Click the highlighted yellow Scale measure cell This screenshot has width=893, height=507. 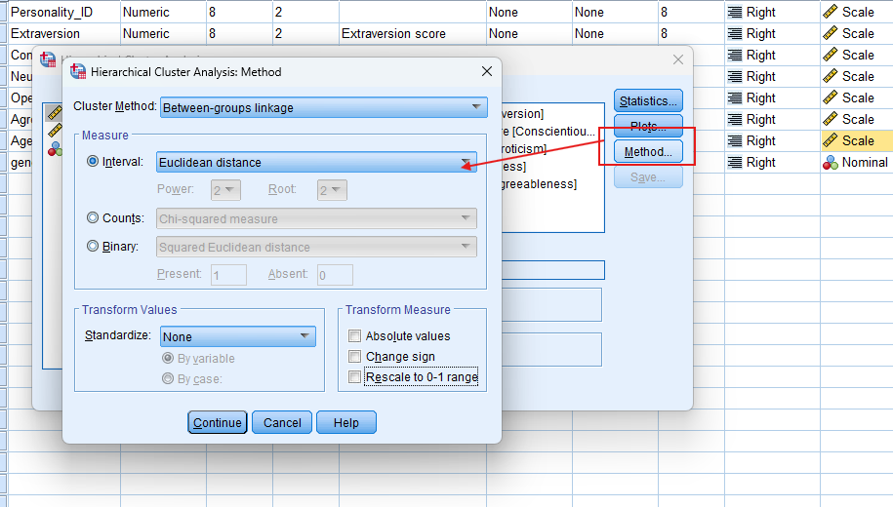pyautogui.click(x=856, y=141)
